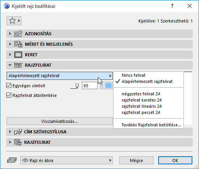
Task: Click the bottom RAJZFELIRAT panel icon
Action: (x=18, y=142)
